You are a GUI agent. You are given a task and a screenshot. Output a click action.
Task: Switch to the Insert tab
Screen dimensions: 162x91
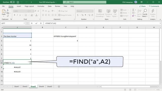19,6
